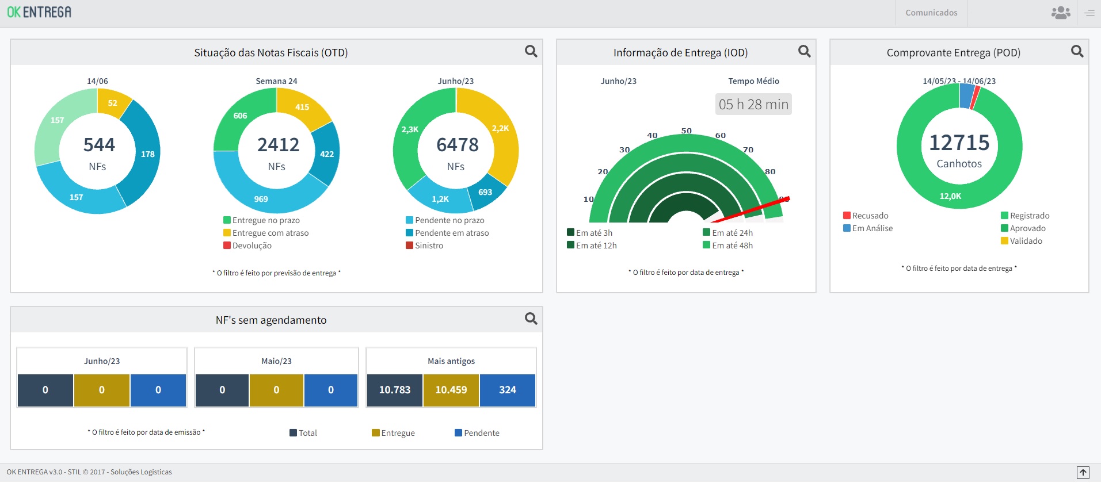Click the 544 NFs donut chart center

[98, 152]
